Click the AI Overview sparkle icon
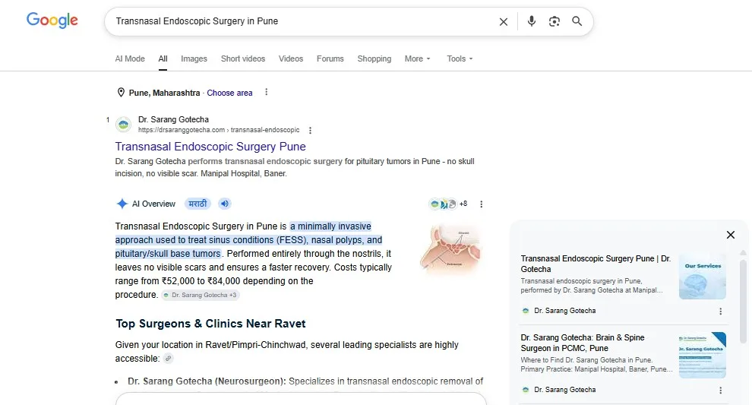Image resolution: width=752 pixels, height=405 pixels. [122, 204]
